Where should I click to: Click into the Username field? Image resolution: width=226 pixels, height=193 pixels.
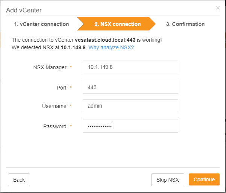tap(130, 106)
